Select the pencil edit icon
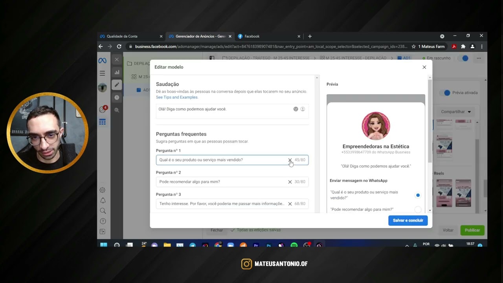This screenshot has width=503, height=283. (x=117, y=85)
